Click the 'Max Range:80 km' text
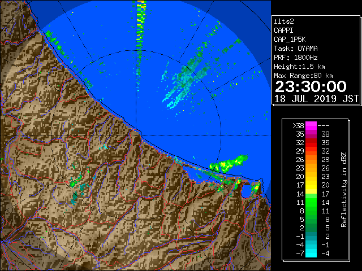The width and height of the screenshot is (362, 271). [303, 76]
